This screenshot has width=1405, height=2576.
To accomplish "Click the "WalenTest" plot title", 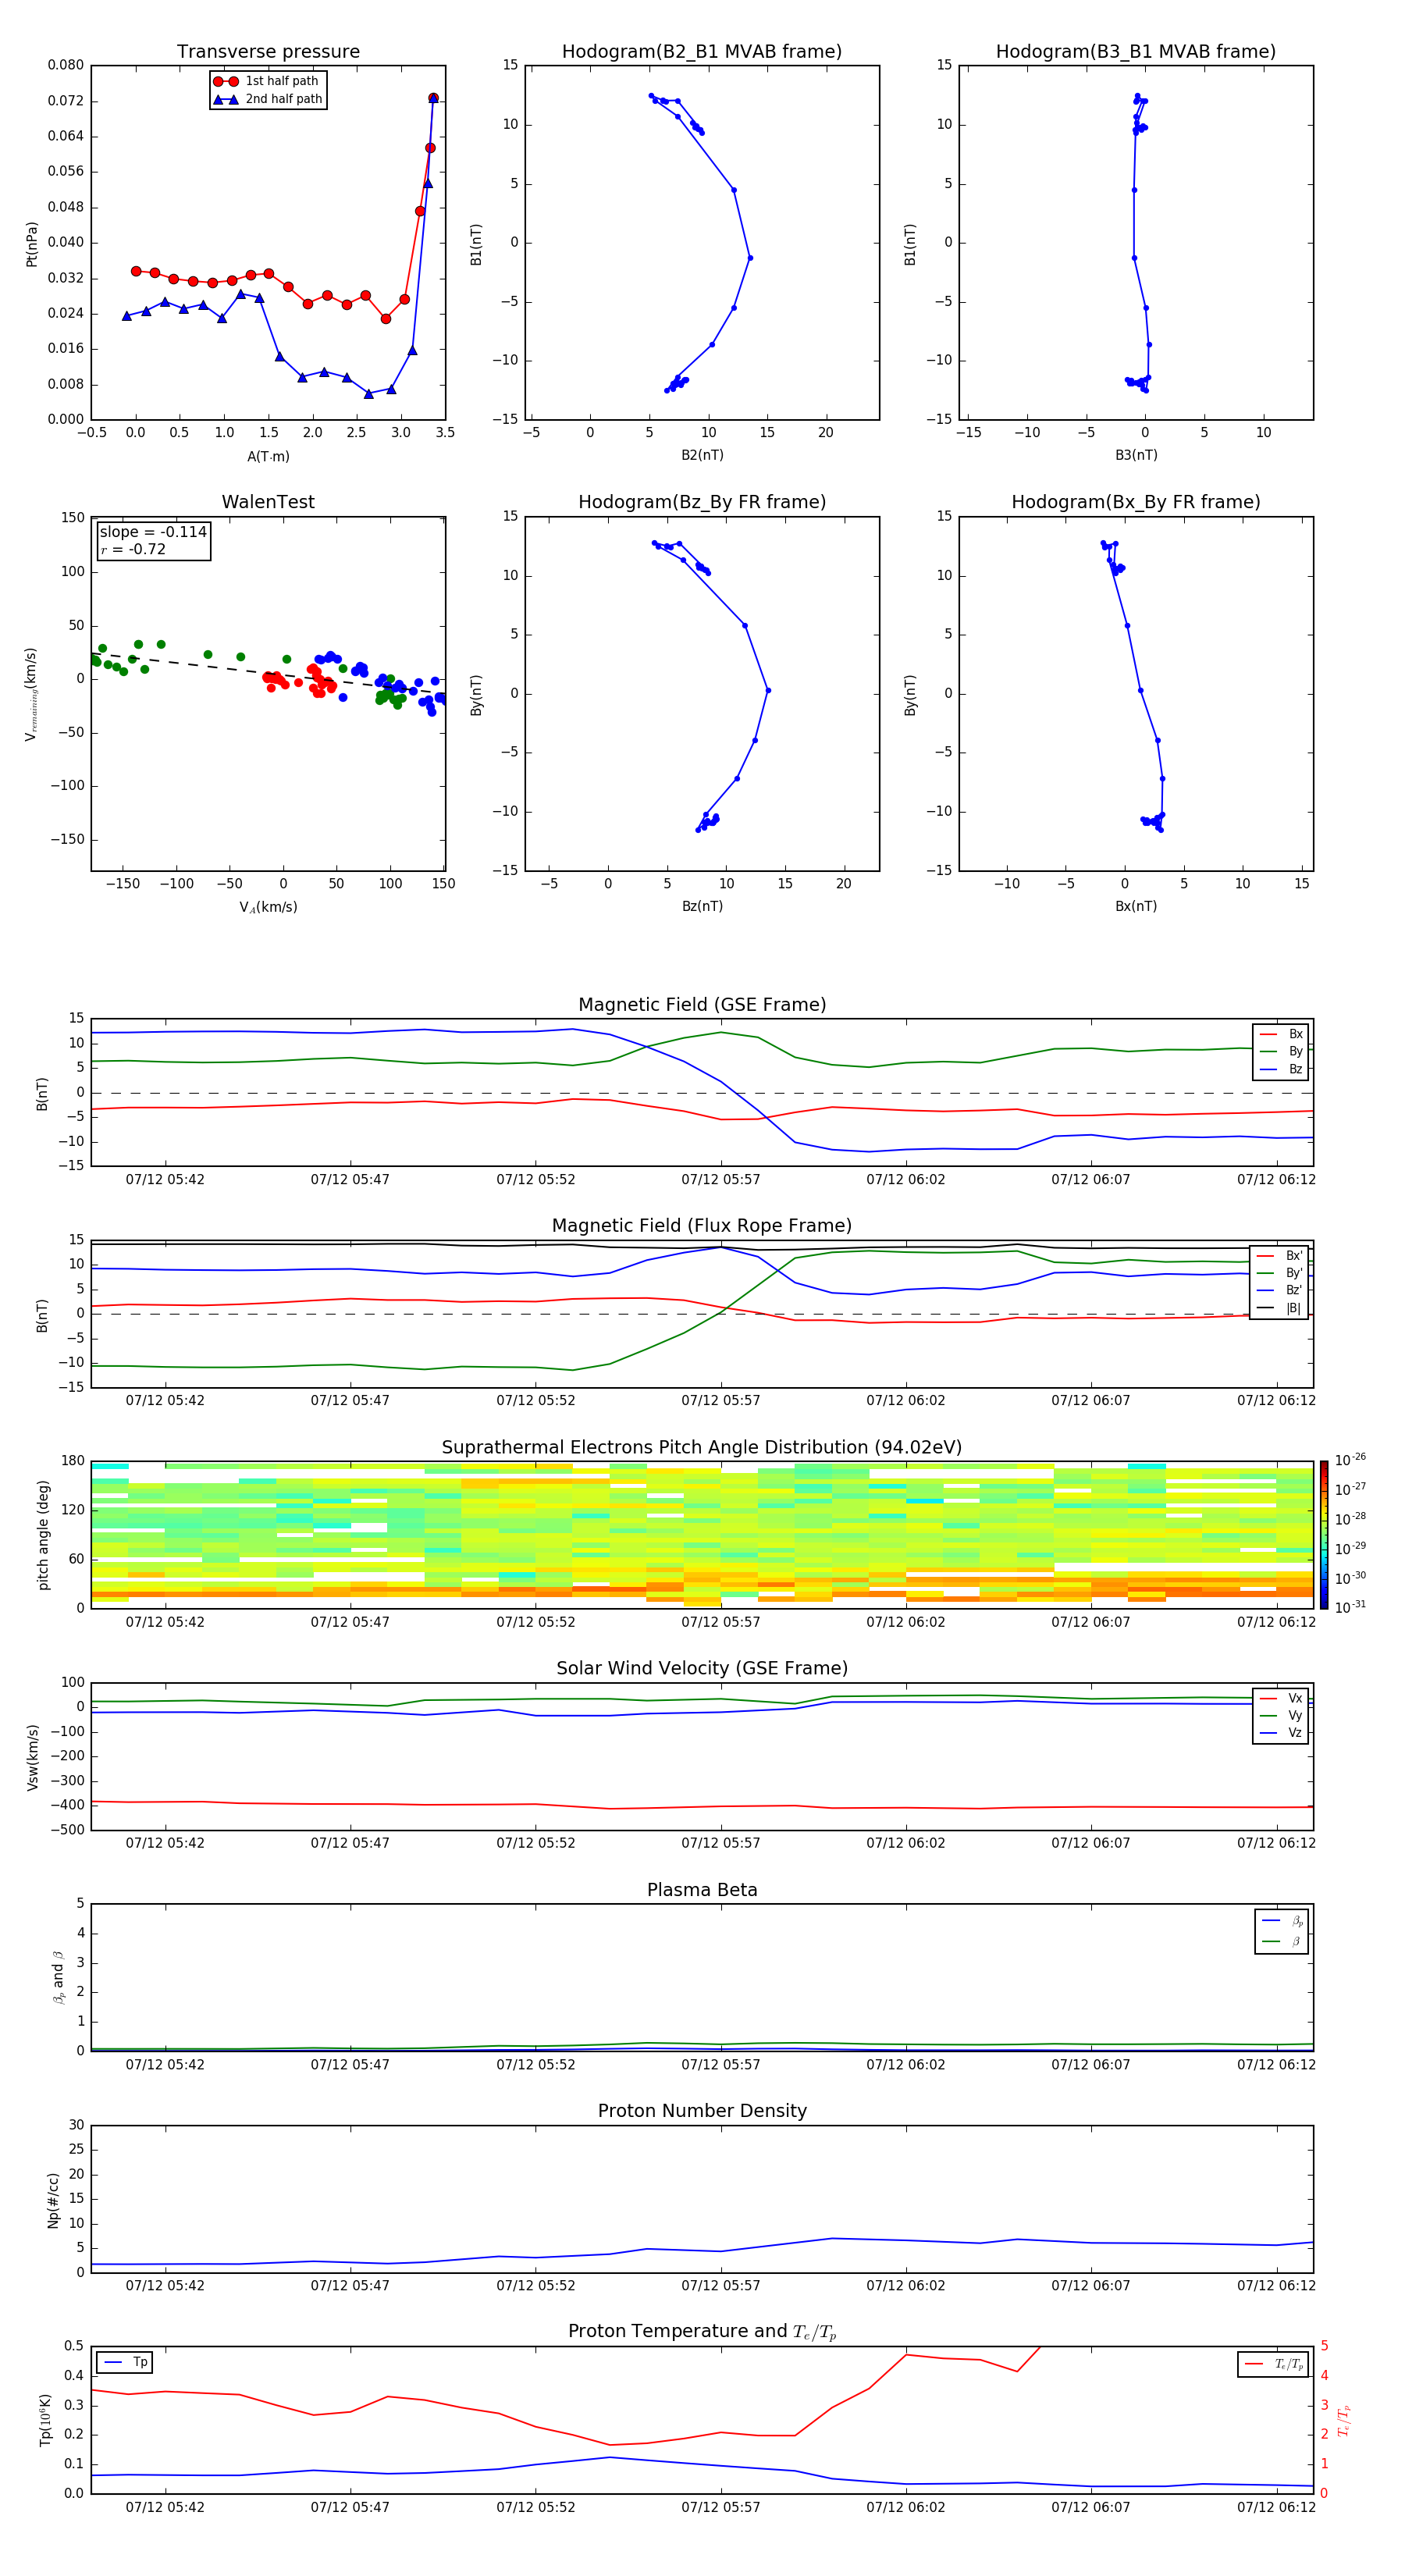I will pyautogui.click(x=268, y=502).
